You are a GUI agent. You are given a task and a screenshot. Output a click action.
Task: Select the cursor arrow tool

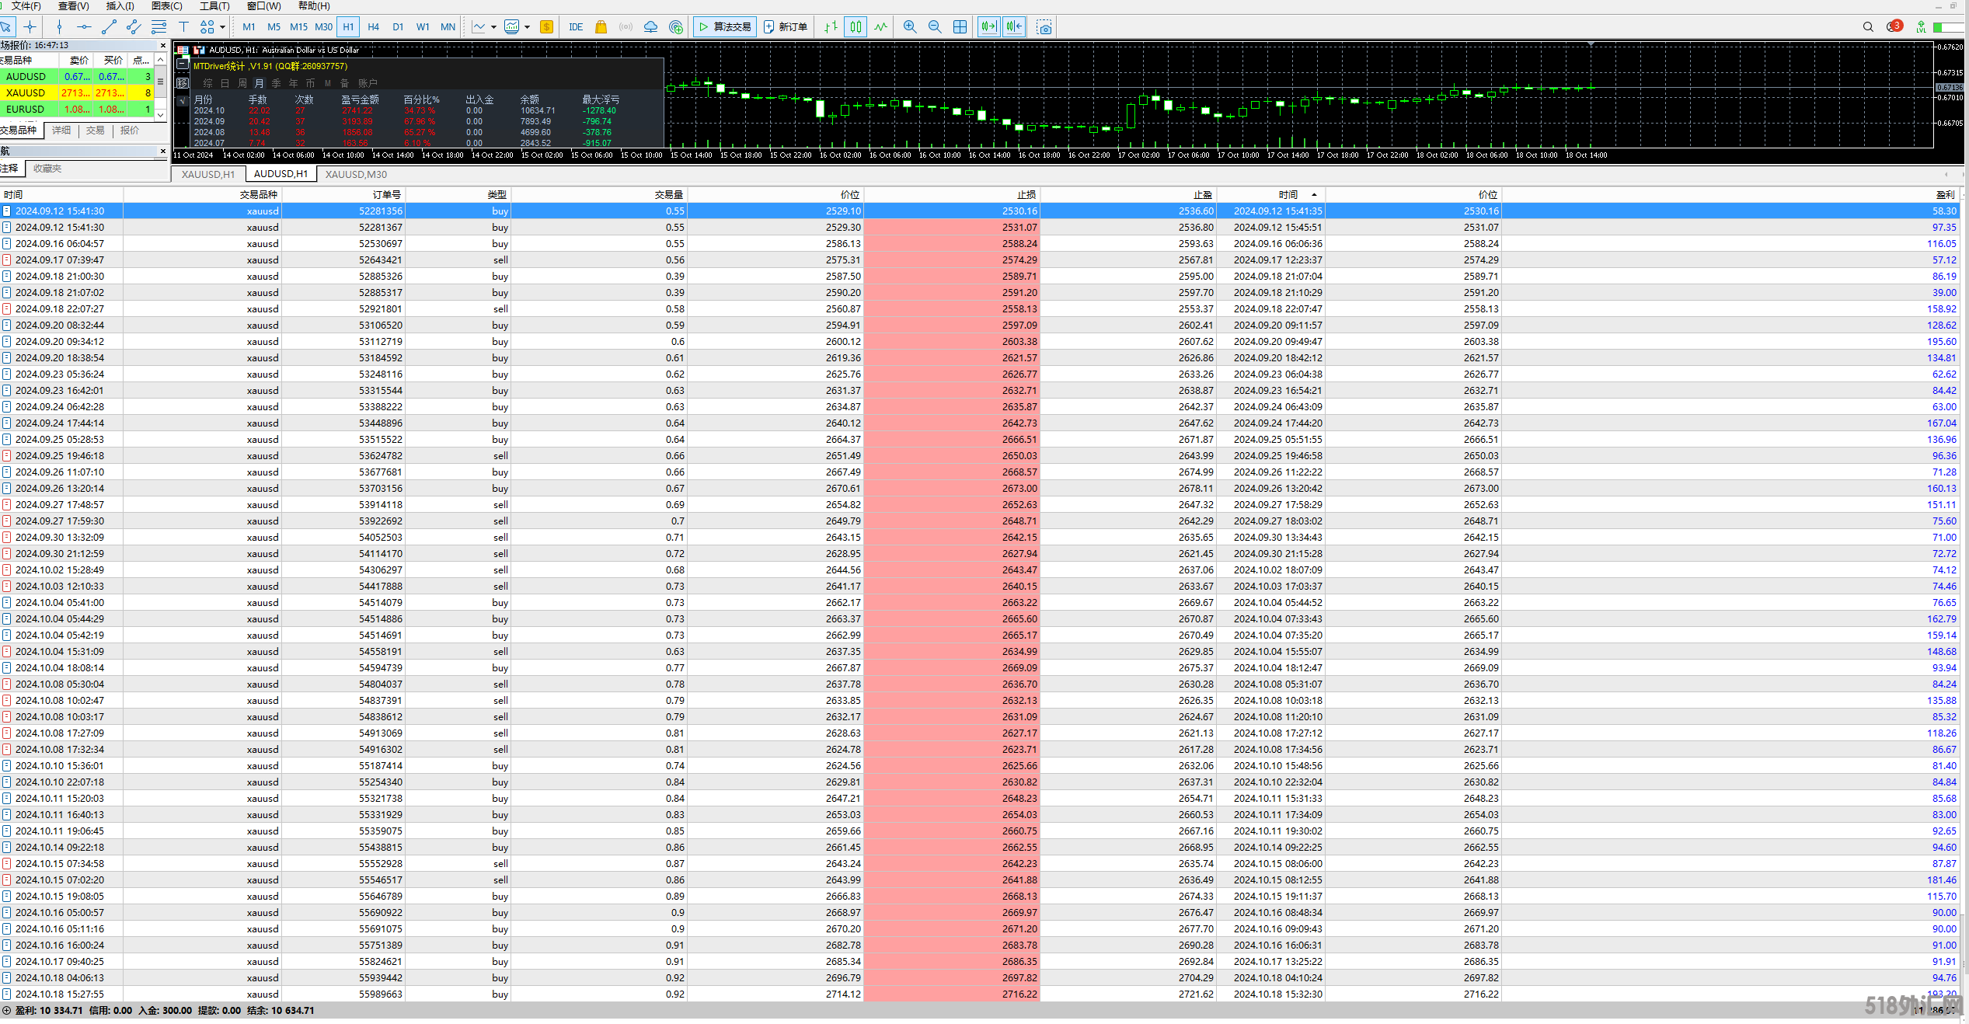click(x=6, y=26)
